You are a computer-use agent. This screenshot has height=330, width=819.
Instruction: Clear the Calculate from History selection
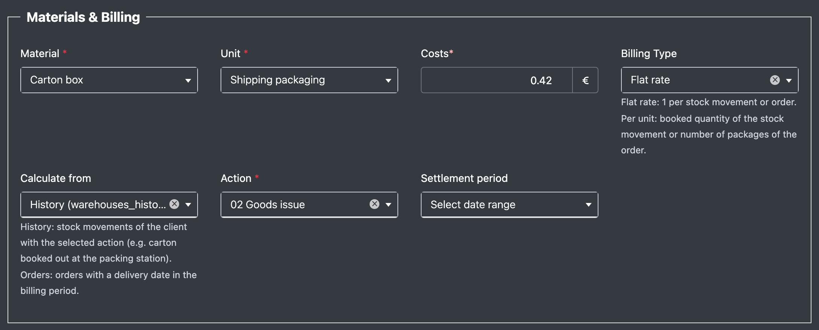[174, 204]
